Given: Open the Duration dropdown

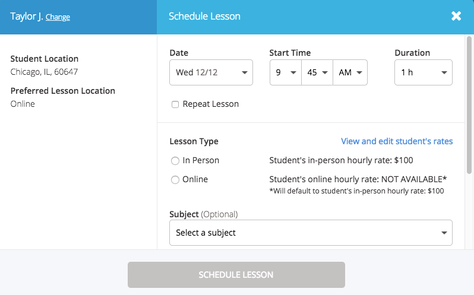Looking at the screenshot, I should click(423, 72).
